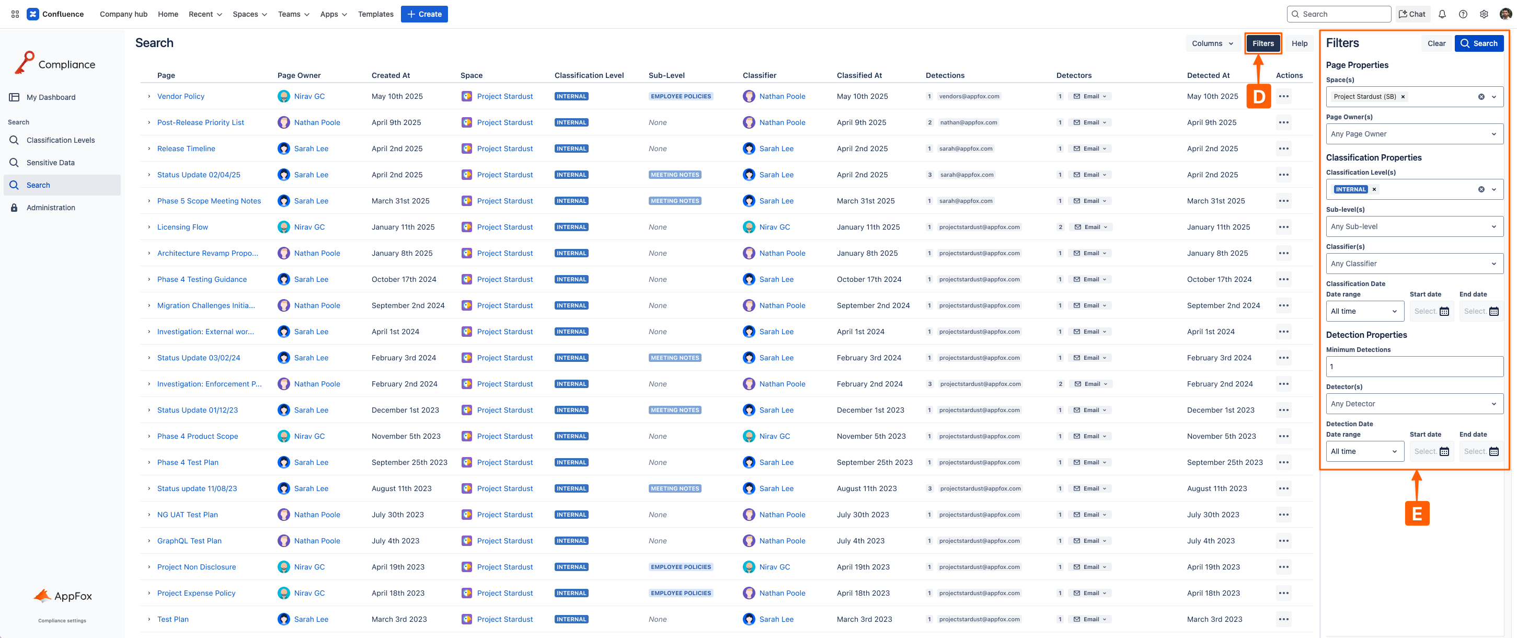Remove the Project Stardust (SB) space tag
1517x638 pixels.
click(x=1403, y=97)
